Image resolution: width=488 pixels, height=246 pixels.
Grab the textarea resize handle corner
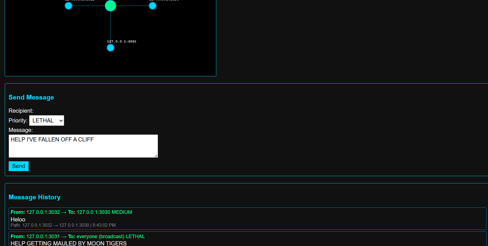tap(156, 156)
